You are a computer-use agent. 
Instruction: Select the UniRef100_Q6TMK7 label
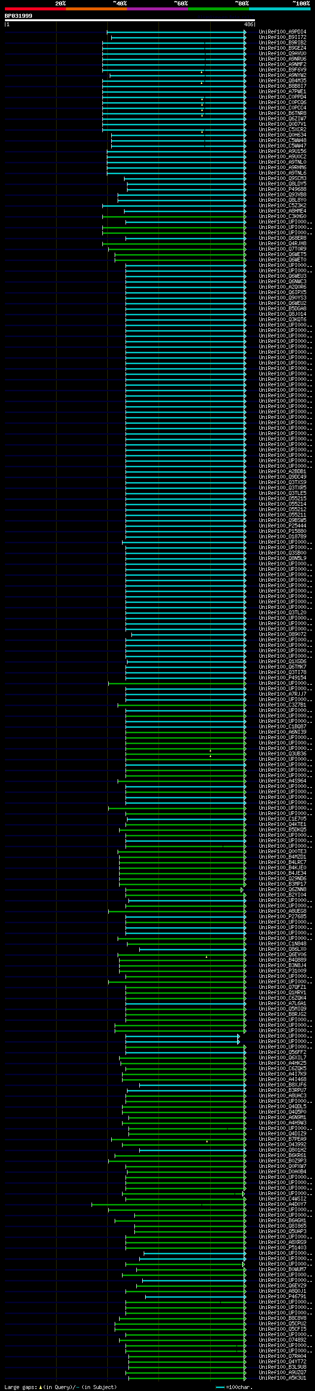283,667
